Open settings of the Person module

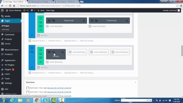coord(49,52)
